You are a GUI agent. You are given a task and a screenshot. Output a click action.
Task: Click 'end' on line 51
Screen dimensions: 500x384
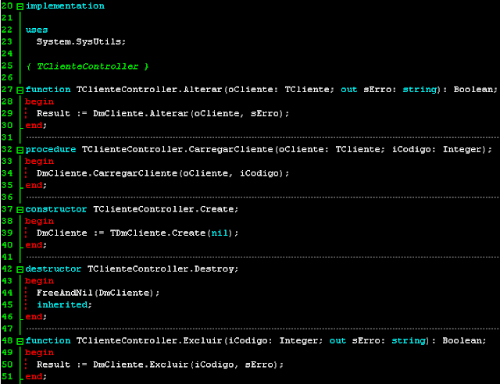tap(34, 377)
